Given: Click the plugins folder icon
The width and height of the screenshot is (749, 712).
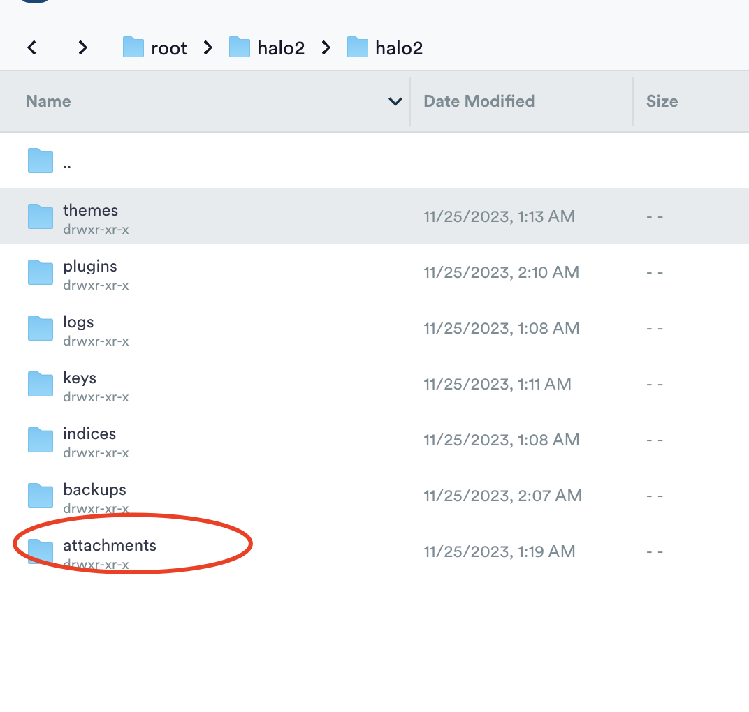Looking at the screenshot, I should [x=41, y=272].
